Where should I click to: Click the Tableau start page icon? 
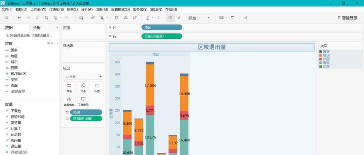click(x=7, y=18)
